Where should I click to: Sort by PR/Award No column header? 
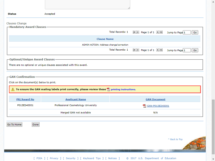pyautogui.click(x=25, y=99)
